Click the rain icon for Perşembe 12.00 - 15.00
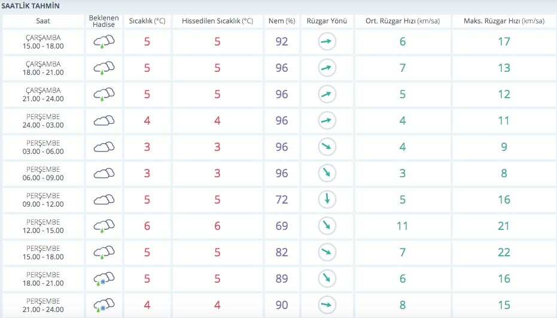The height and width of the screenshot is (318, 557). 104,226
